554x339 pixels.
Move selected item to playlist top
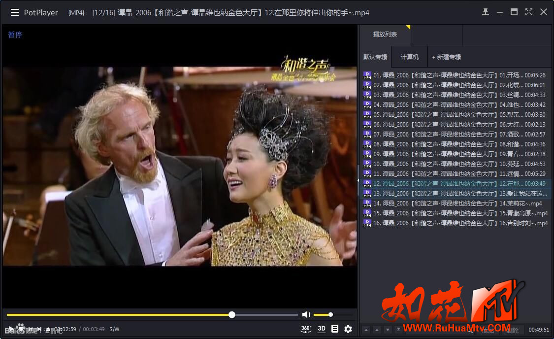(366, 330)
